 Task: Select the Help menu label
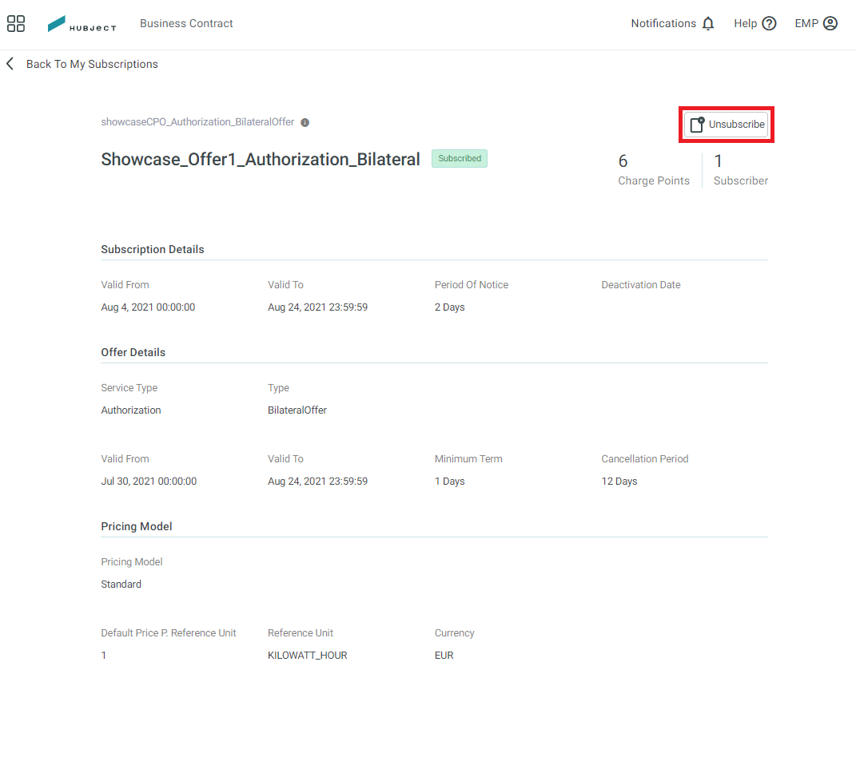(745, 23)
